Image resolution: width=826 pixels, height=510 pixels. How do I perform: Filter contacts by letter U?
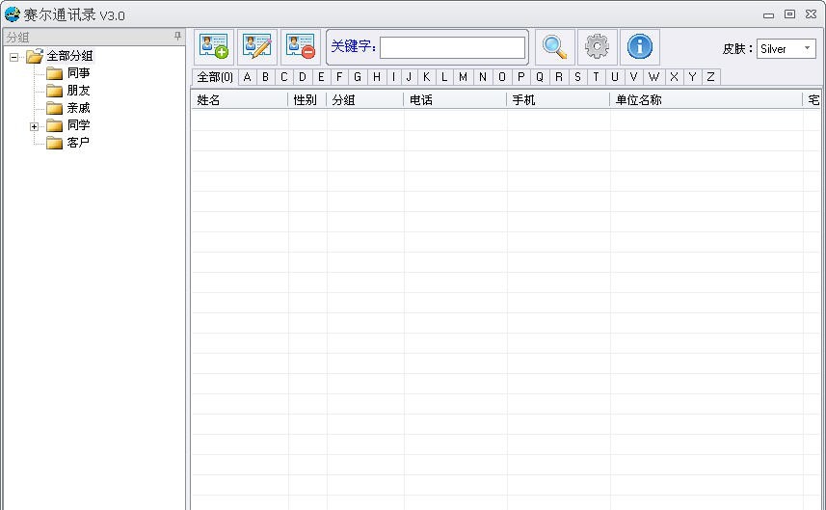tap(615, 77)
